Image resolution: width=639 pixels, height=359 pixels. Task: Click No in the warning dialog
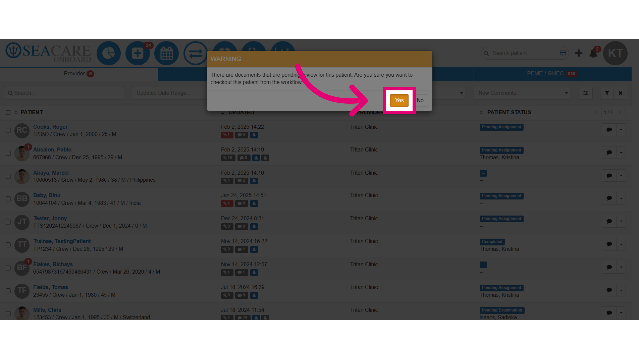coord(420,100)
